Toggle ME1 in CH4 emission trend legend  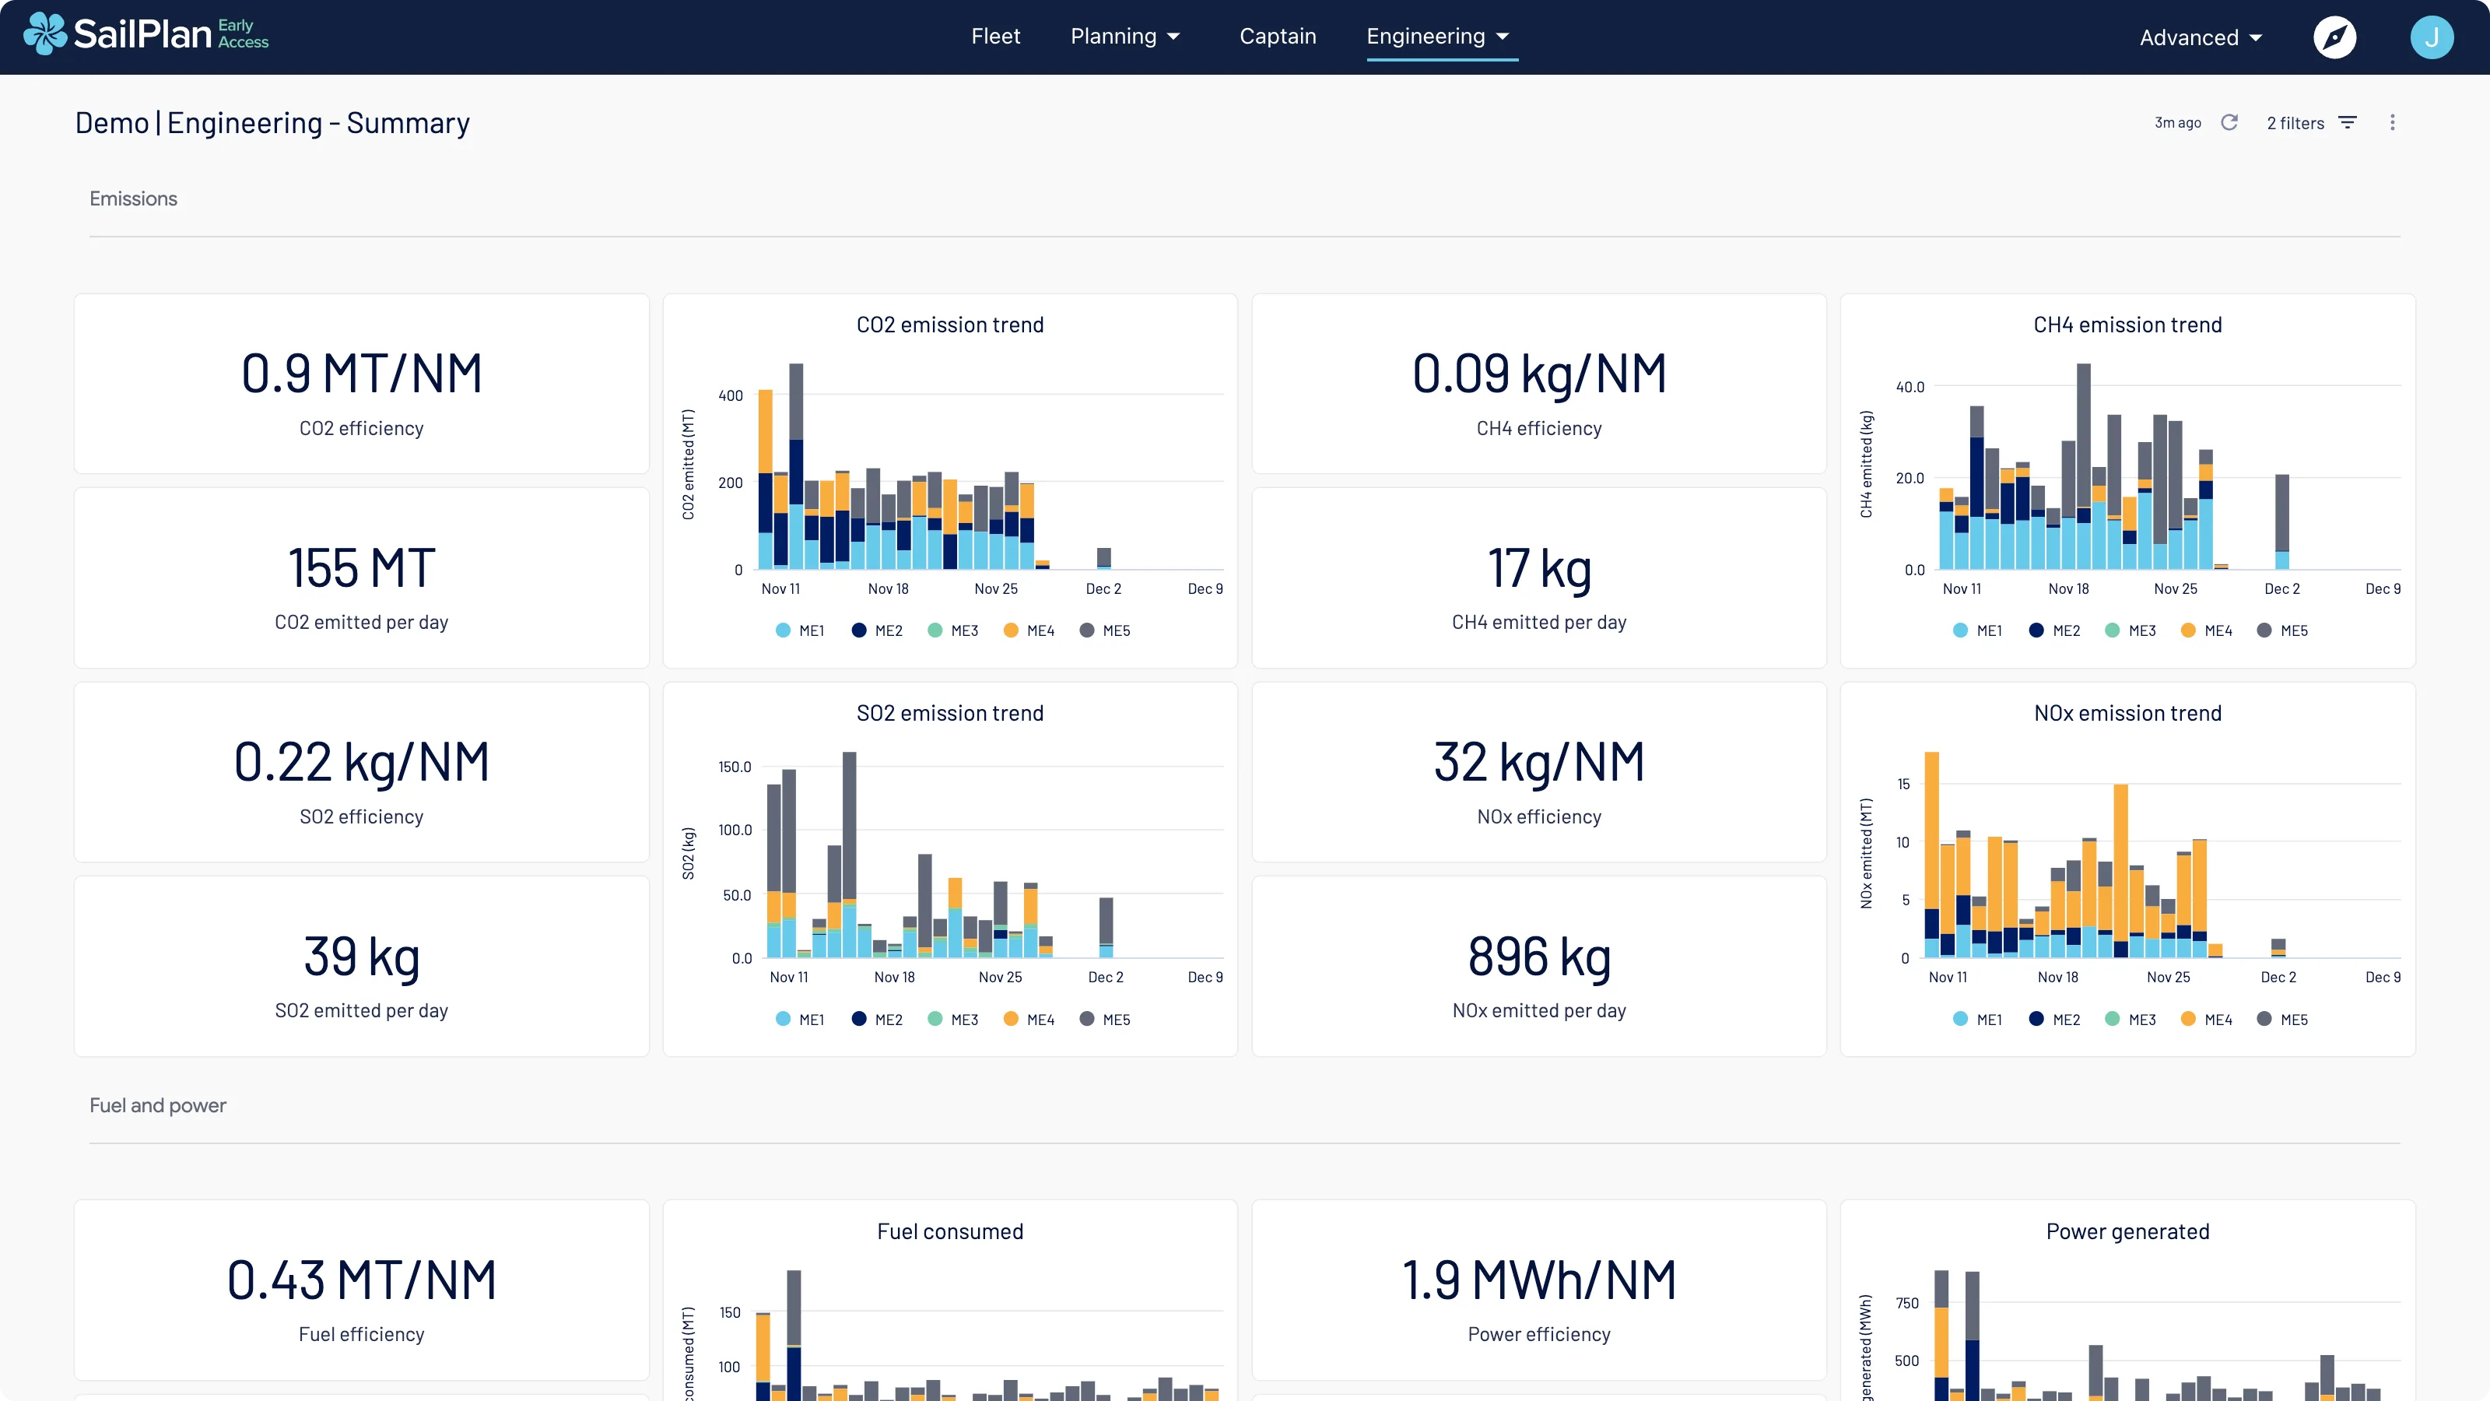1978,630
